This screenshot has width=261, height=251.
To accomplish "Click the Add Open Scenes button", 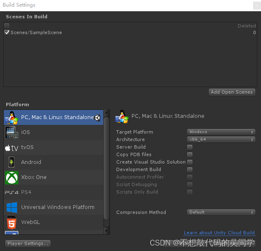I will [232, 92].
